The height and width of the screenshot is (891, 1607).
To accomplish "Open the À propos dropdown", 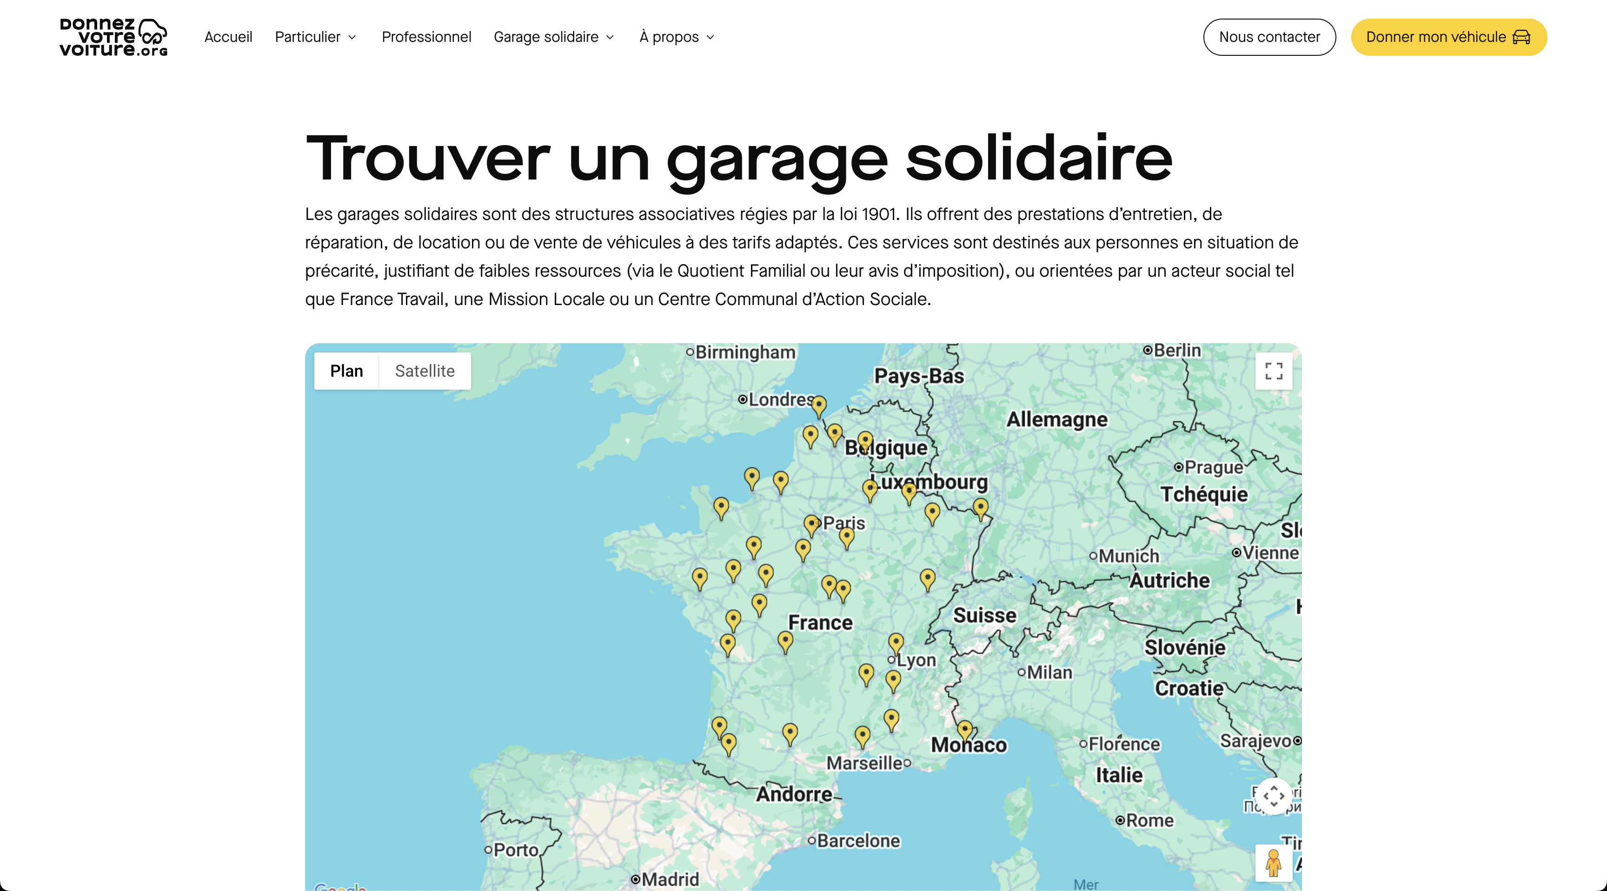I will 676,38.
